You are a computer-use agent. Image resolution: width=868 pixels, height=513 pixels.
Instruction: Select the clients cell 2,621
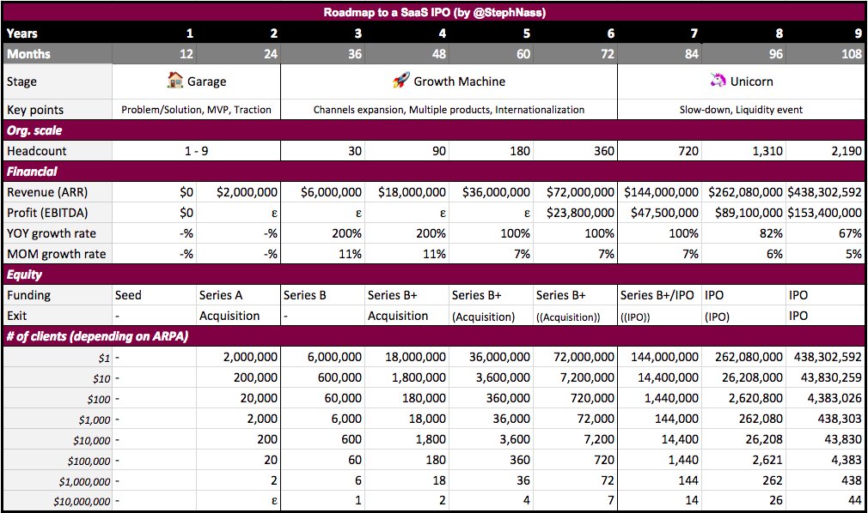[743, 460]
